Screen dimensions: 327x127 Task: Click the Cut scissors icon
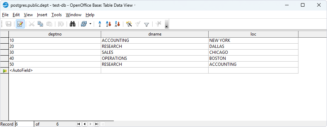[x=31, y=24]
